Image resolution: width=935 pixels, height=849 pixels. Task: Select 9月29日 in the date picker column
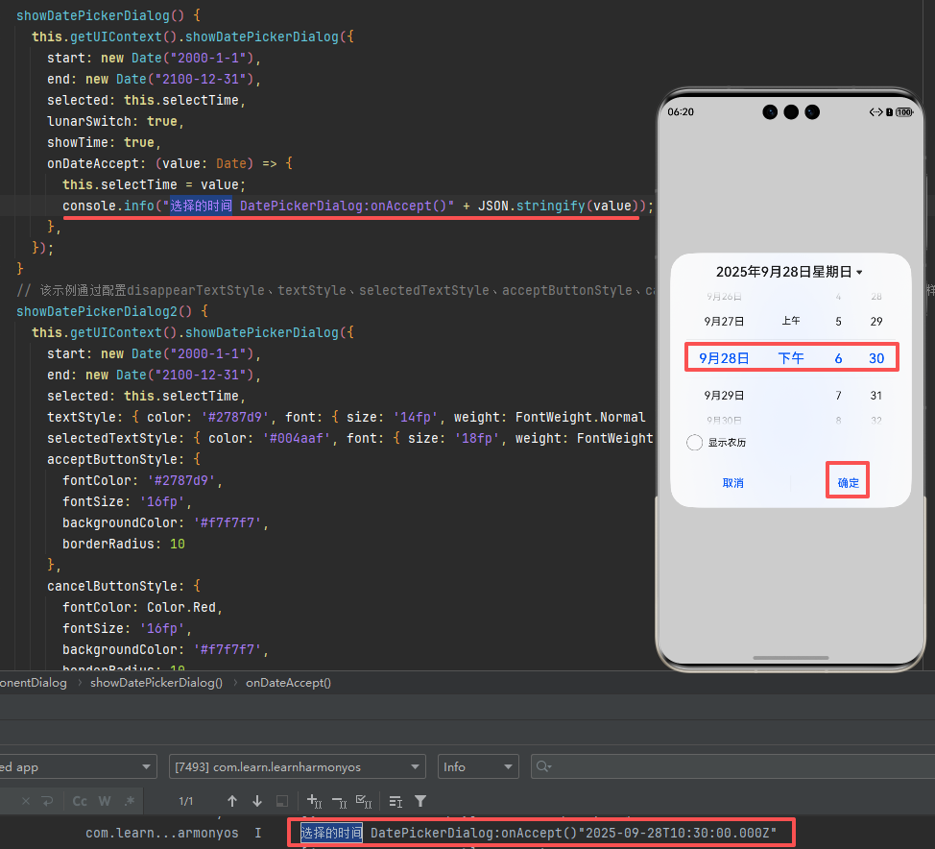pyautogui.click(x=724, y=396)
